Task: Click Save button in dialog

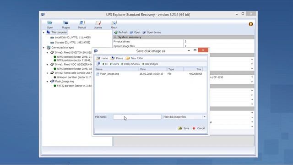Action: pos(184,128)
